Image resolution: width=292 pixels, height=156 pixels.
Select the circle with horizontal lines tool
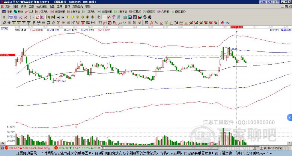pos(38,23)
